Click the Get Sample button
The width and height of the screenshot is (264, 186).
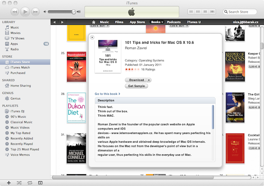(x=136, y=86)
